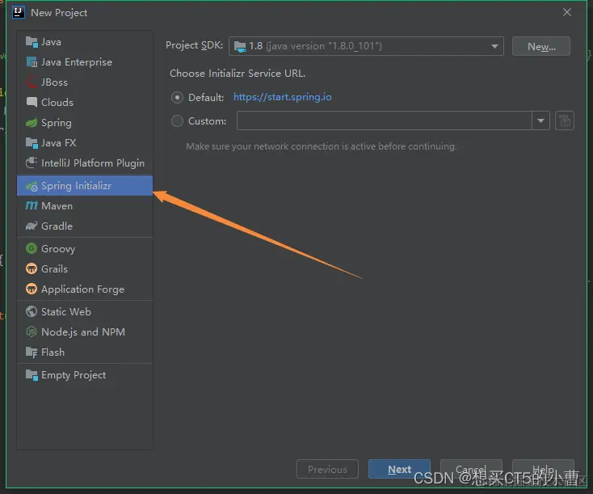Screen dimensions: 593x494
Task: Pick the Empty Project option
Action: [85, 375]
